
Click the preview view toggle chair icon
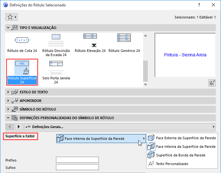tap(212, 83)
